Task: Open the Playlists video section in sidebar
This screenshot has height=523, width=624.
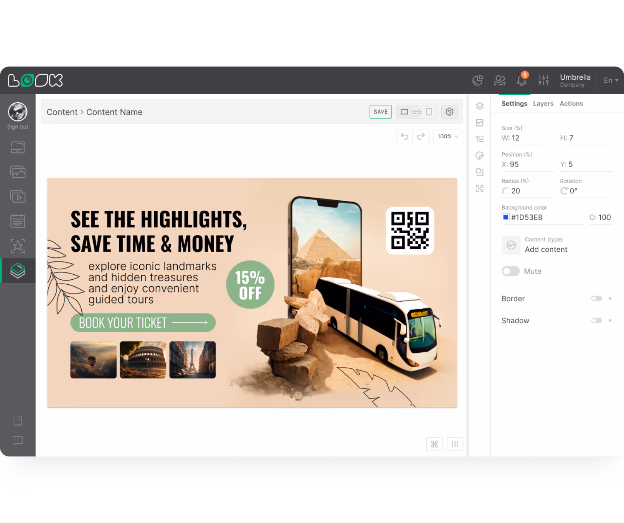Action: click(x=17, y=196)
